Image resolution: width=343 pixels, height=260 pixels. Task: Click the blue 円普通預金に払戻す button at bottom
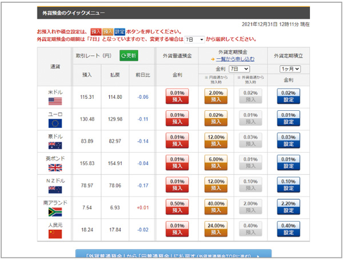pos(173,254)
